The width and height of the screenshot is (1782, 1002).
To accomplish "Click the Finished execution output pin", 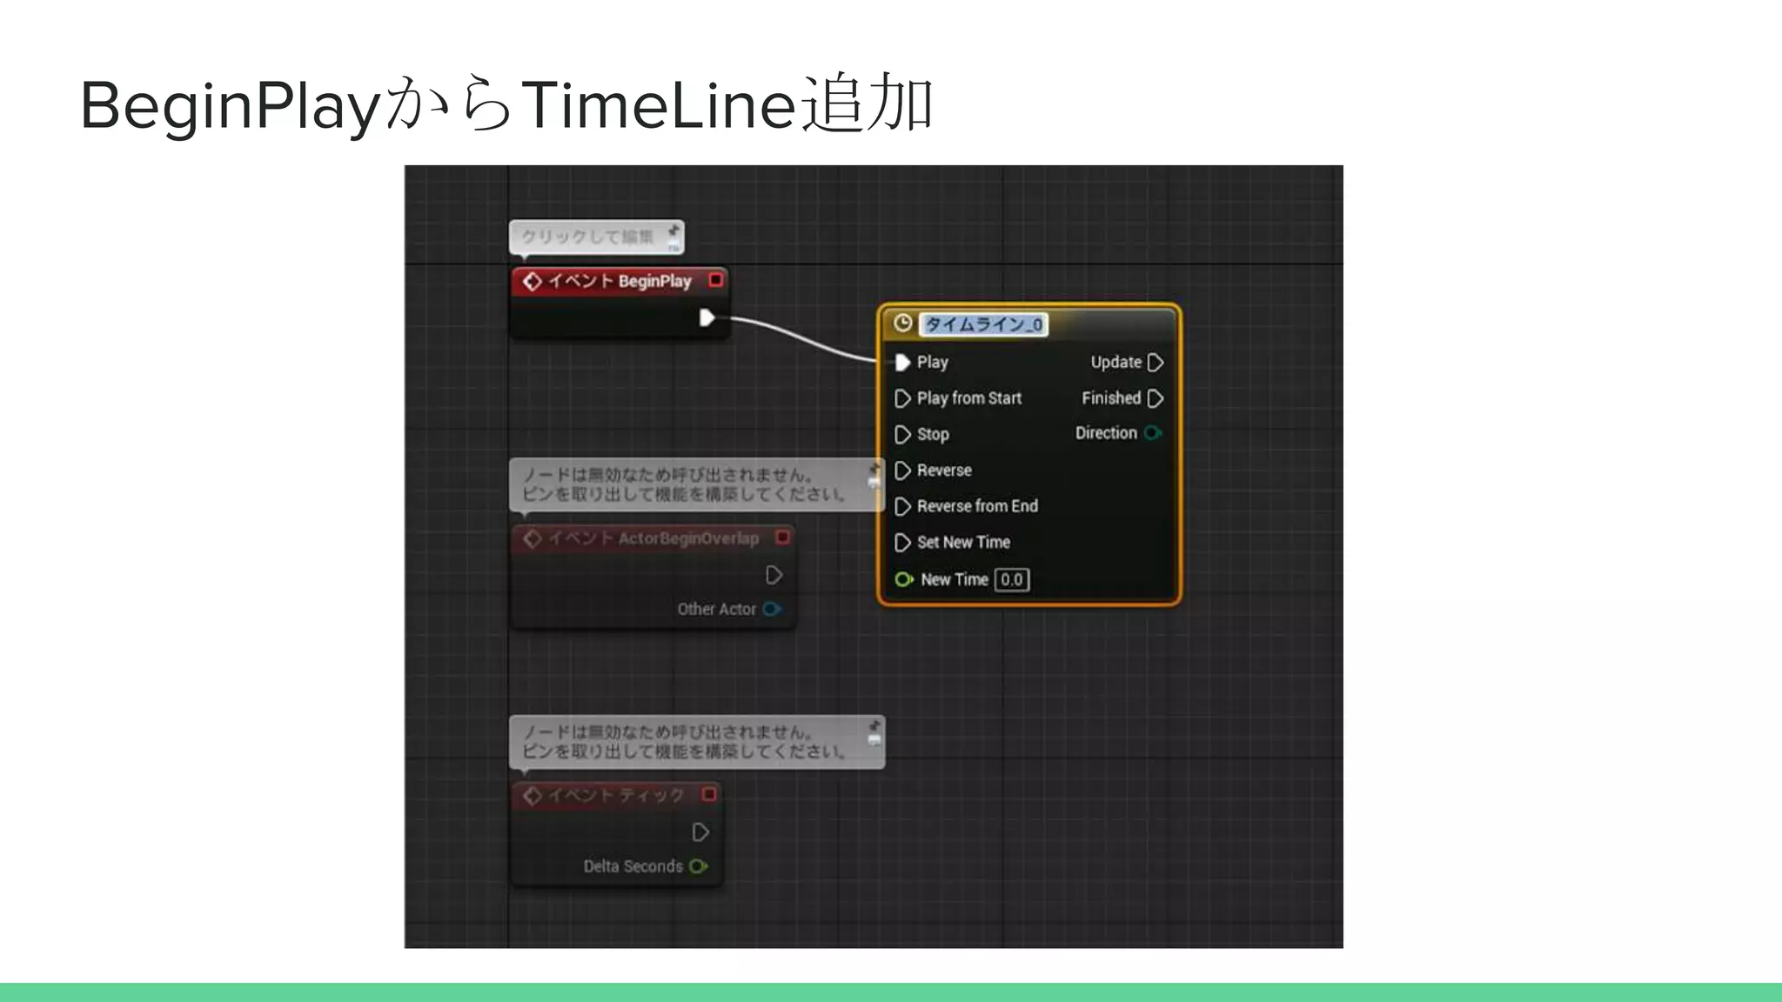I will tap(1156, 398).
